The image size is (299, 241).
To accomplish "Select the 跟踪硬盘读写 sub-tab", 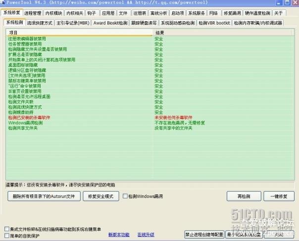I will point(144,23).
